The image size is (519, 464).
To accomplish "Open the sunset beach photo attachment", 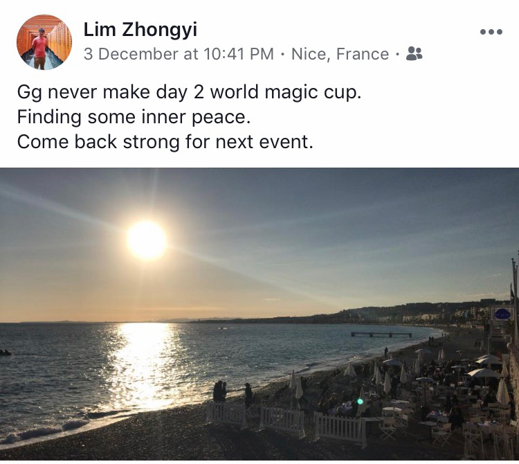I will pyautogui.click(x=259, y=314).
